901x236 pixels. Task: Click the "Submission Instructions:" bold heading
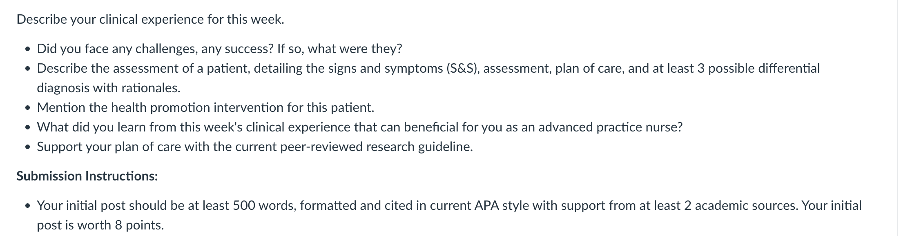point(87,176)
